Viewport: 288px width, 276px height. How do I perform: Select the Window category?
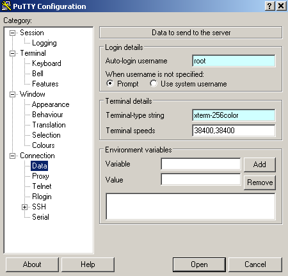pos(33,94)
